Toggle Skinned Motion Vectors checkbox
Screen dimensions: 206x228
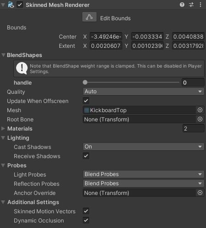point(86,211)
